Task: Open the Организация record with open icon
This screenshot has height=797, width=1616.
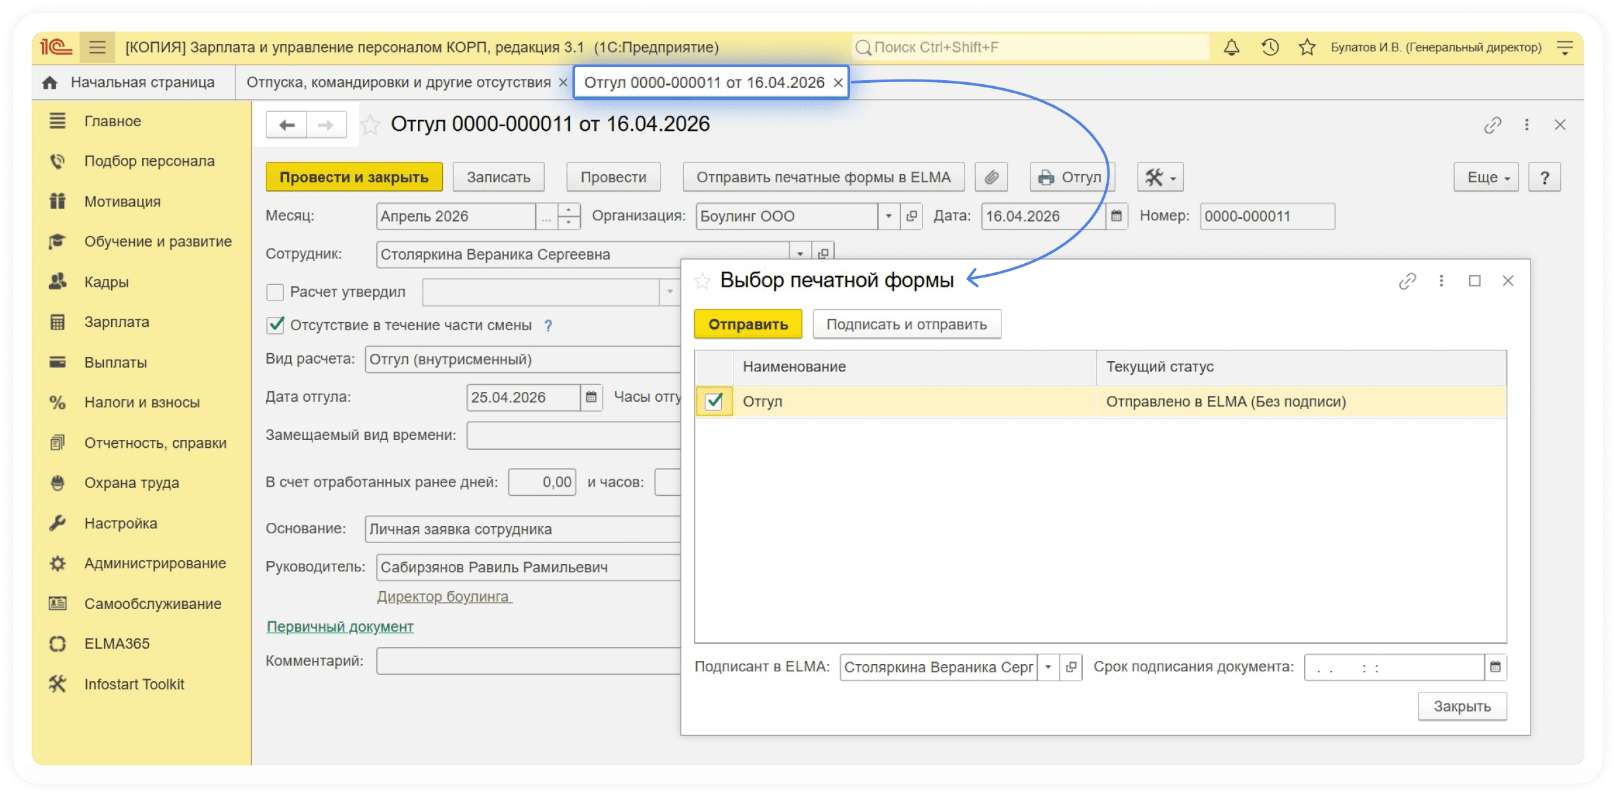Action: pos(911,216)
